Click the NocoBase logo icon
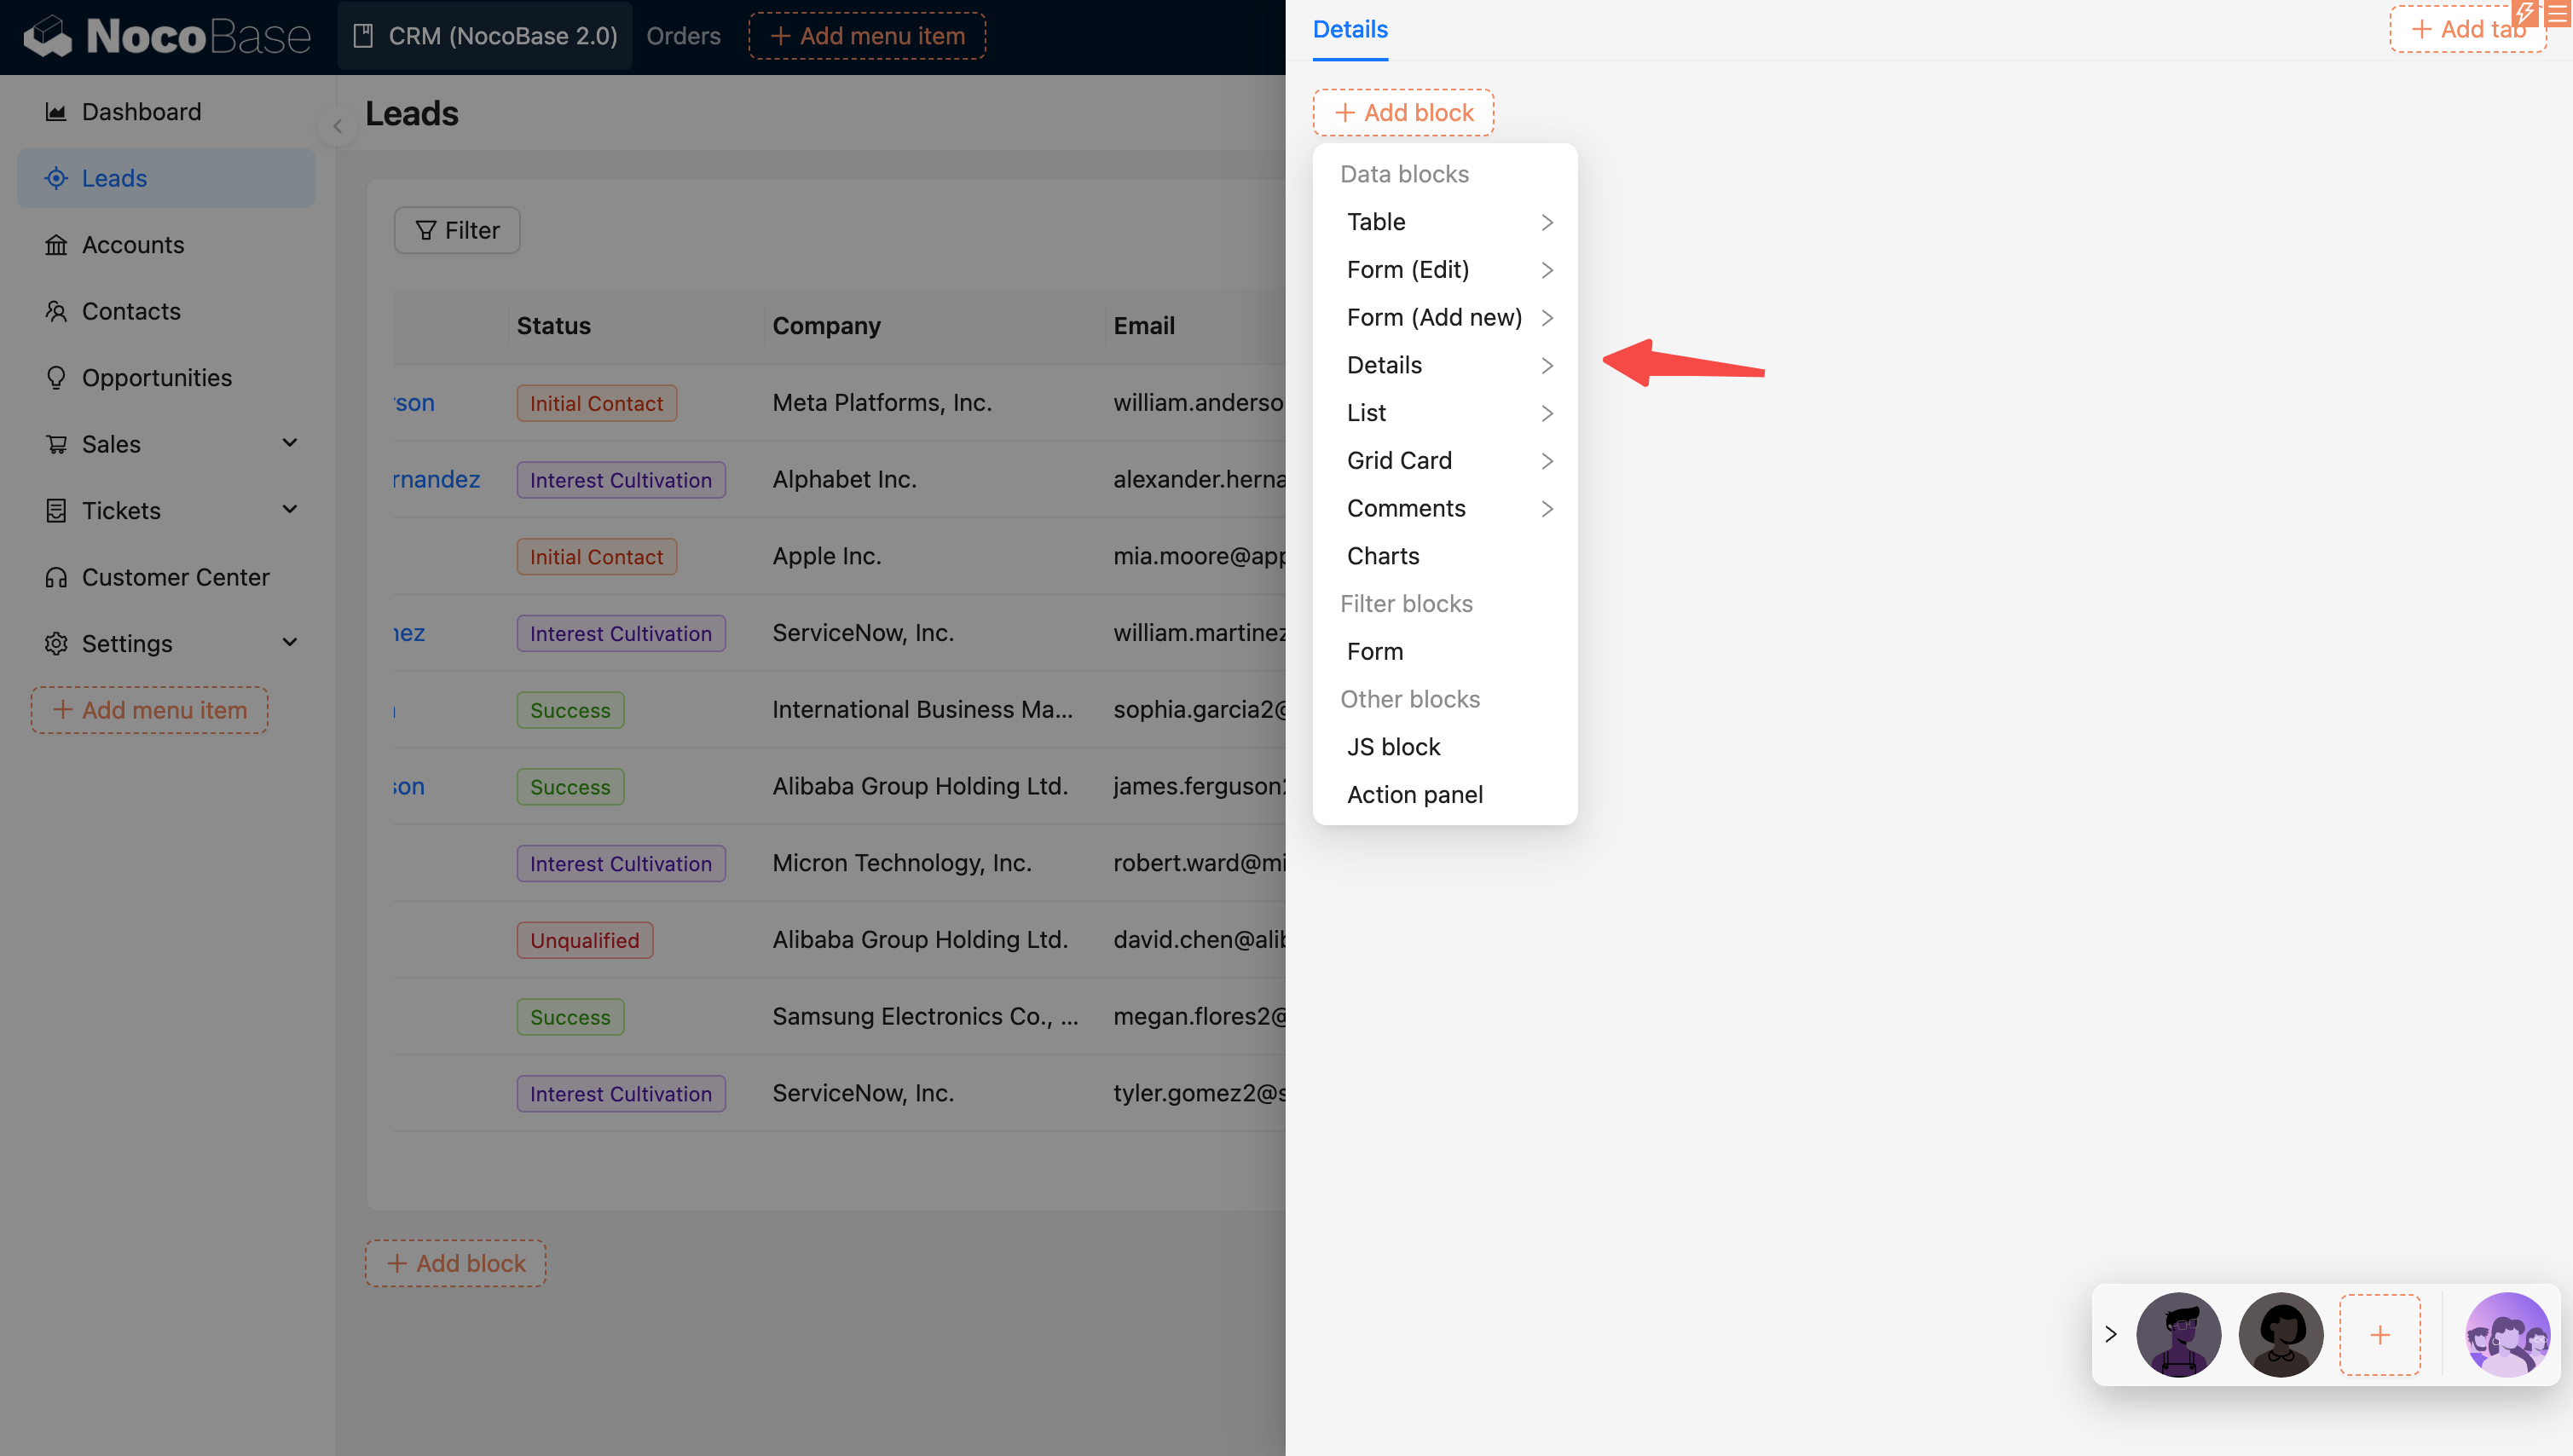 47,36
